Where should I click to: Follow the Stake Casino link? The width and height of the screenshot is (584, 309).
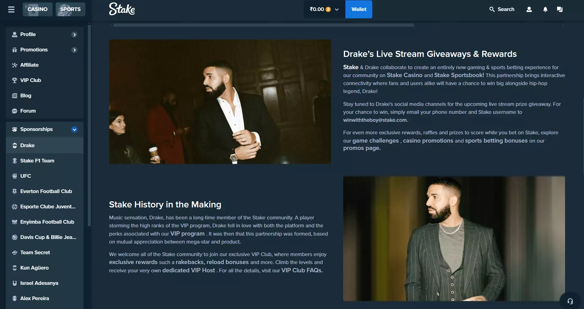pos(404,75)
